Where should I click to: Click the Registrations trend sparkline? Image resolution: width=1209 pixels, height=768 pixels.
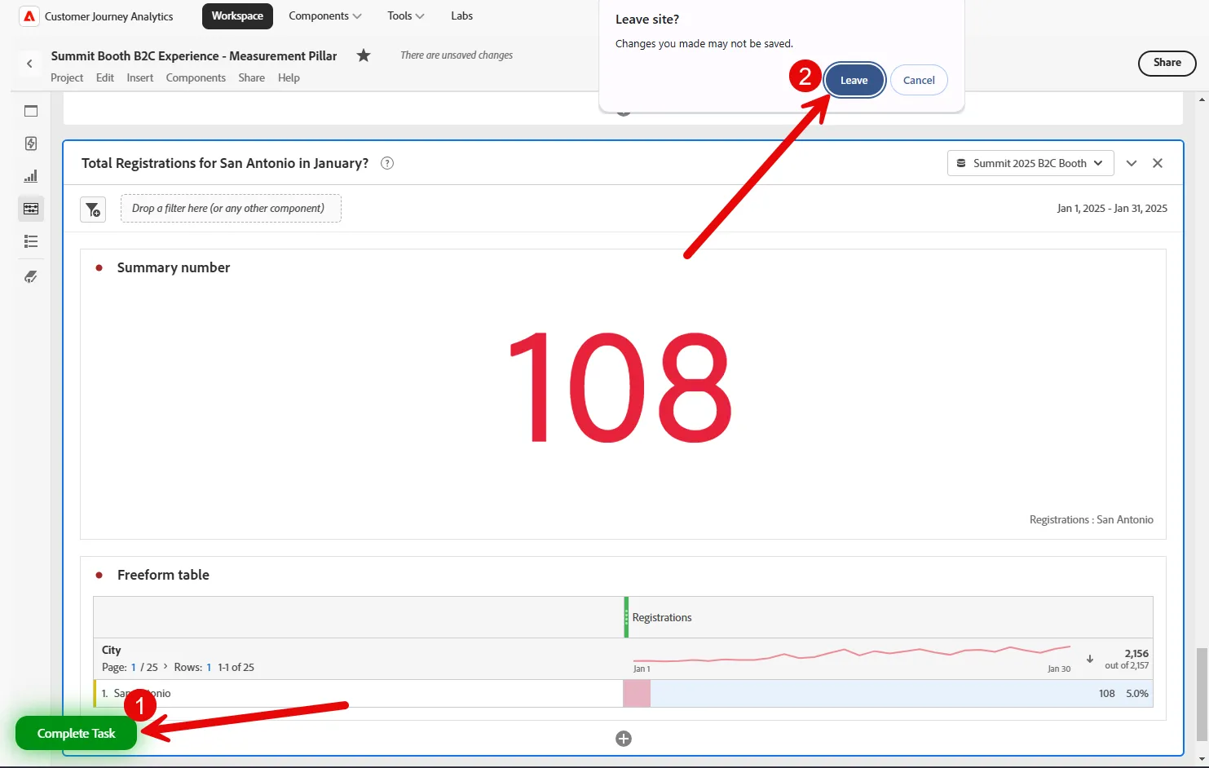tap(852, 652)
